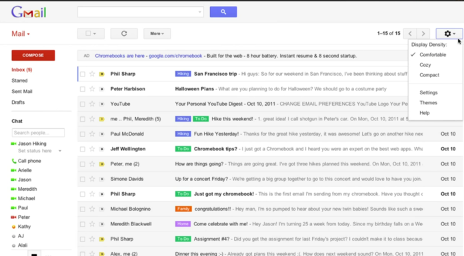Screen dimensions: 464x256
Task: Click Gmail logo
Action: 29,13
